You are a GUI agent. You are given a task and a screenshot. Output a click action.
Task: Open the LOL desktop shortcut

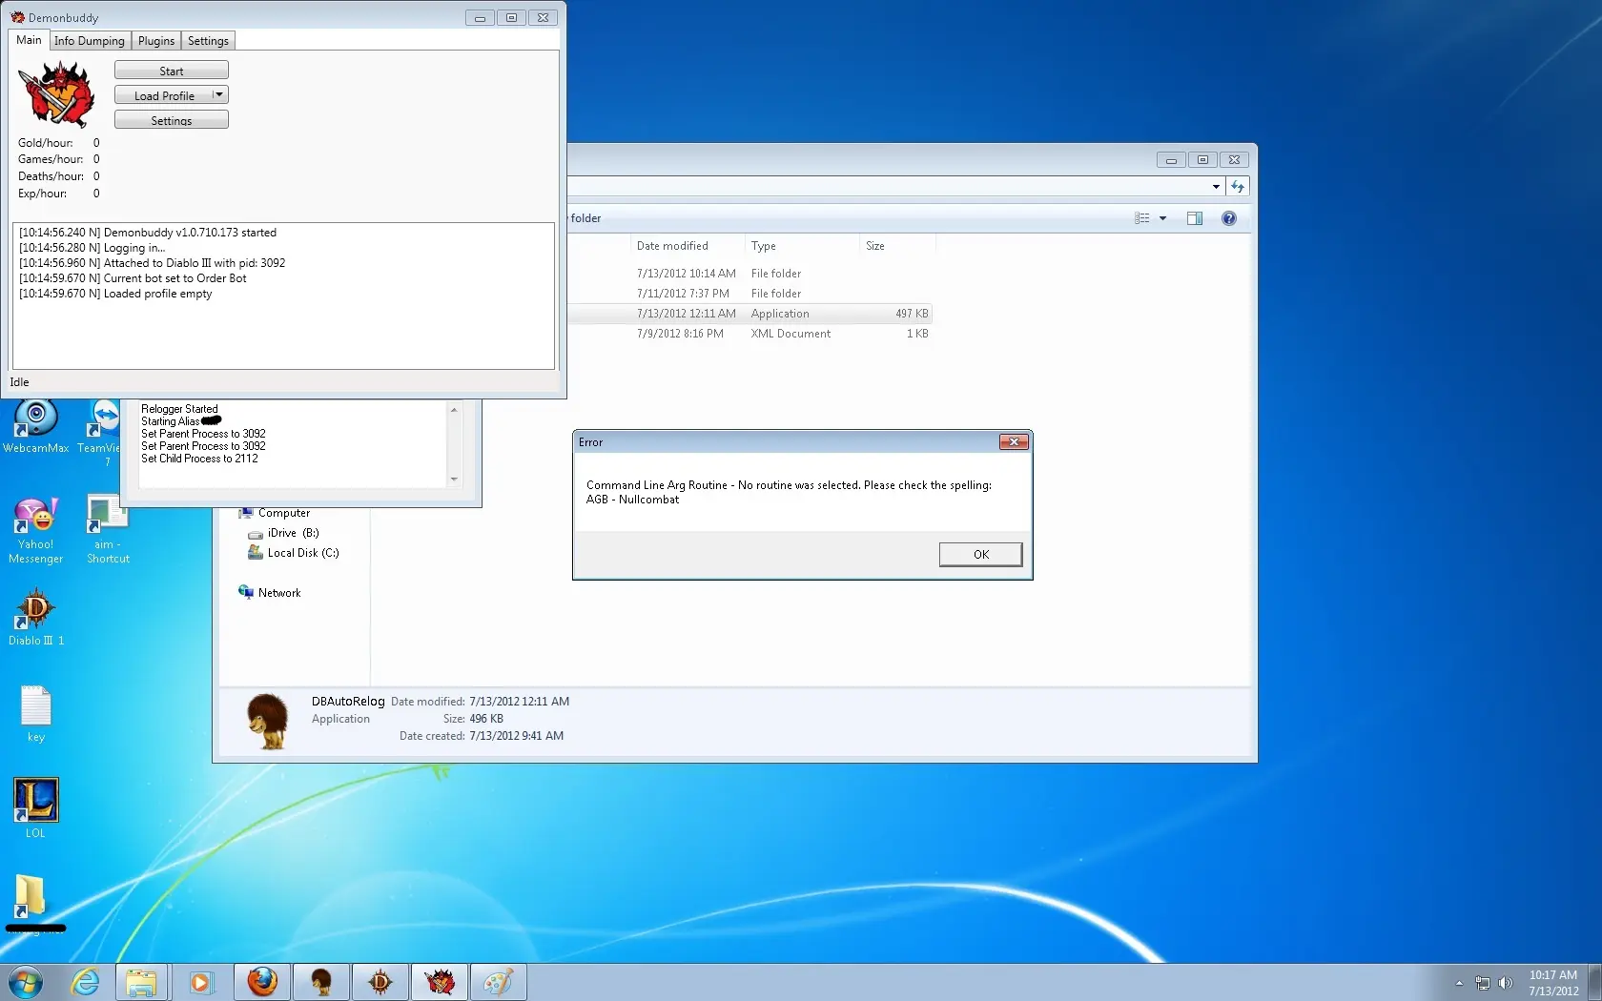(x=36, y=807)
